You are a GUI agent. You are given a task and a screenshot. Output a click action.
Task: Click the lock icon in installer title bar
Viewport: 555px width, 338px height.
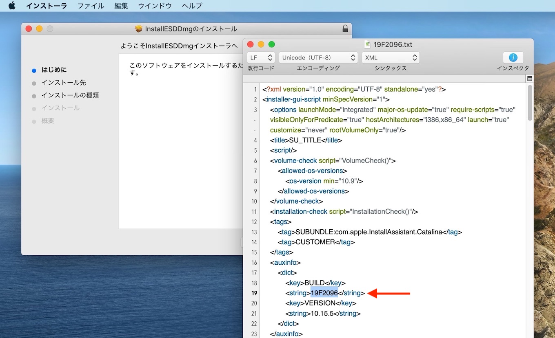(x=345, y=29)
